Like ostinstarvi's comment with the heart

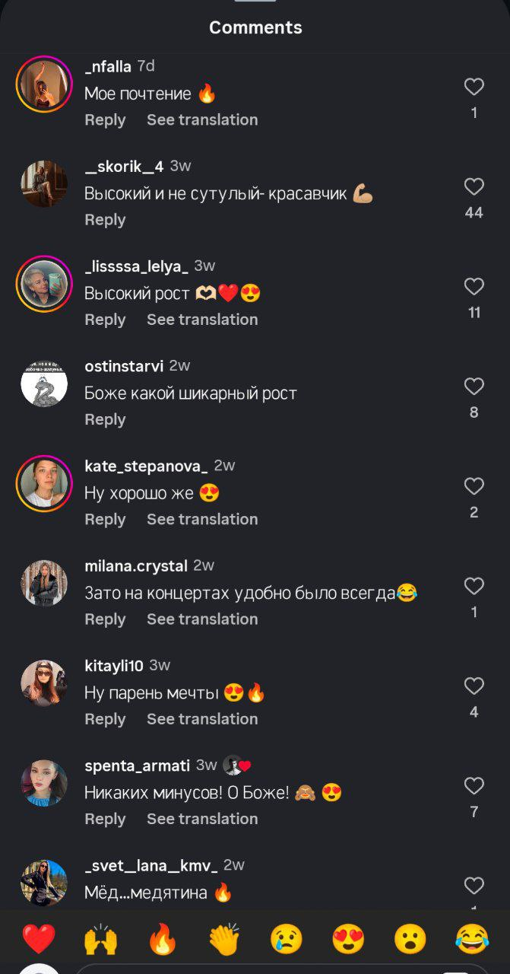(x=474, y=387)
